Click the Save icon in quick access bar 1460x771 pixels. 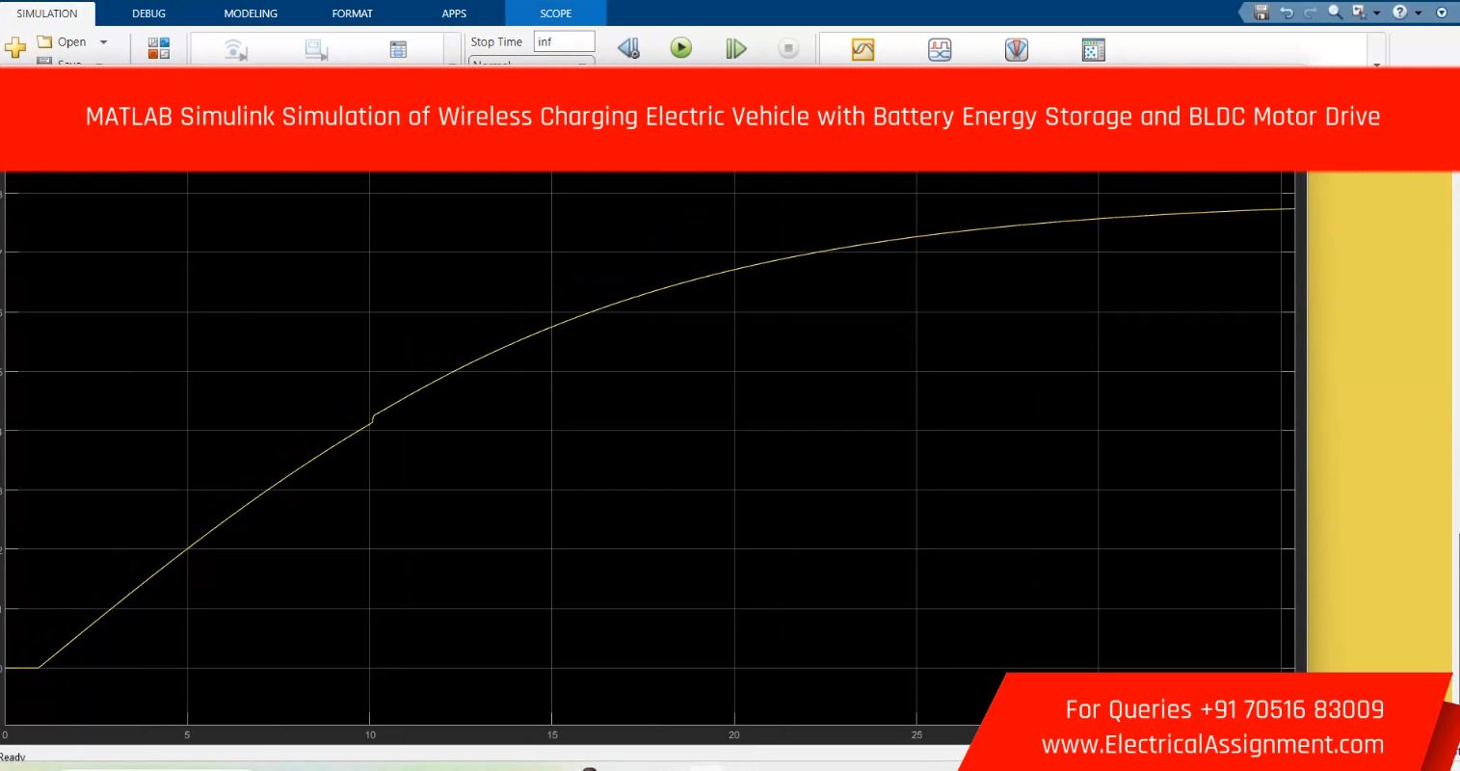[1262, 13]
